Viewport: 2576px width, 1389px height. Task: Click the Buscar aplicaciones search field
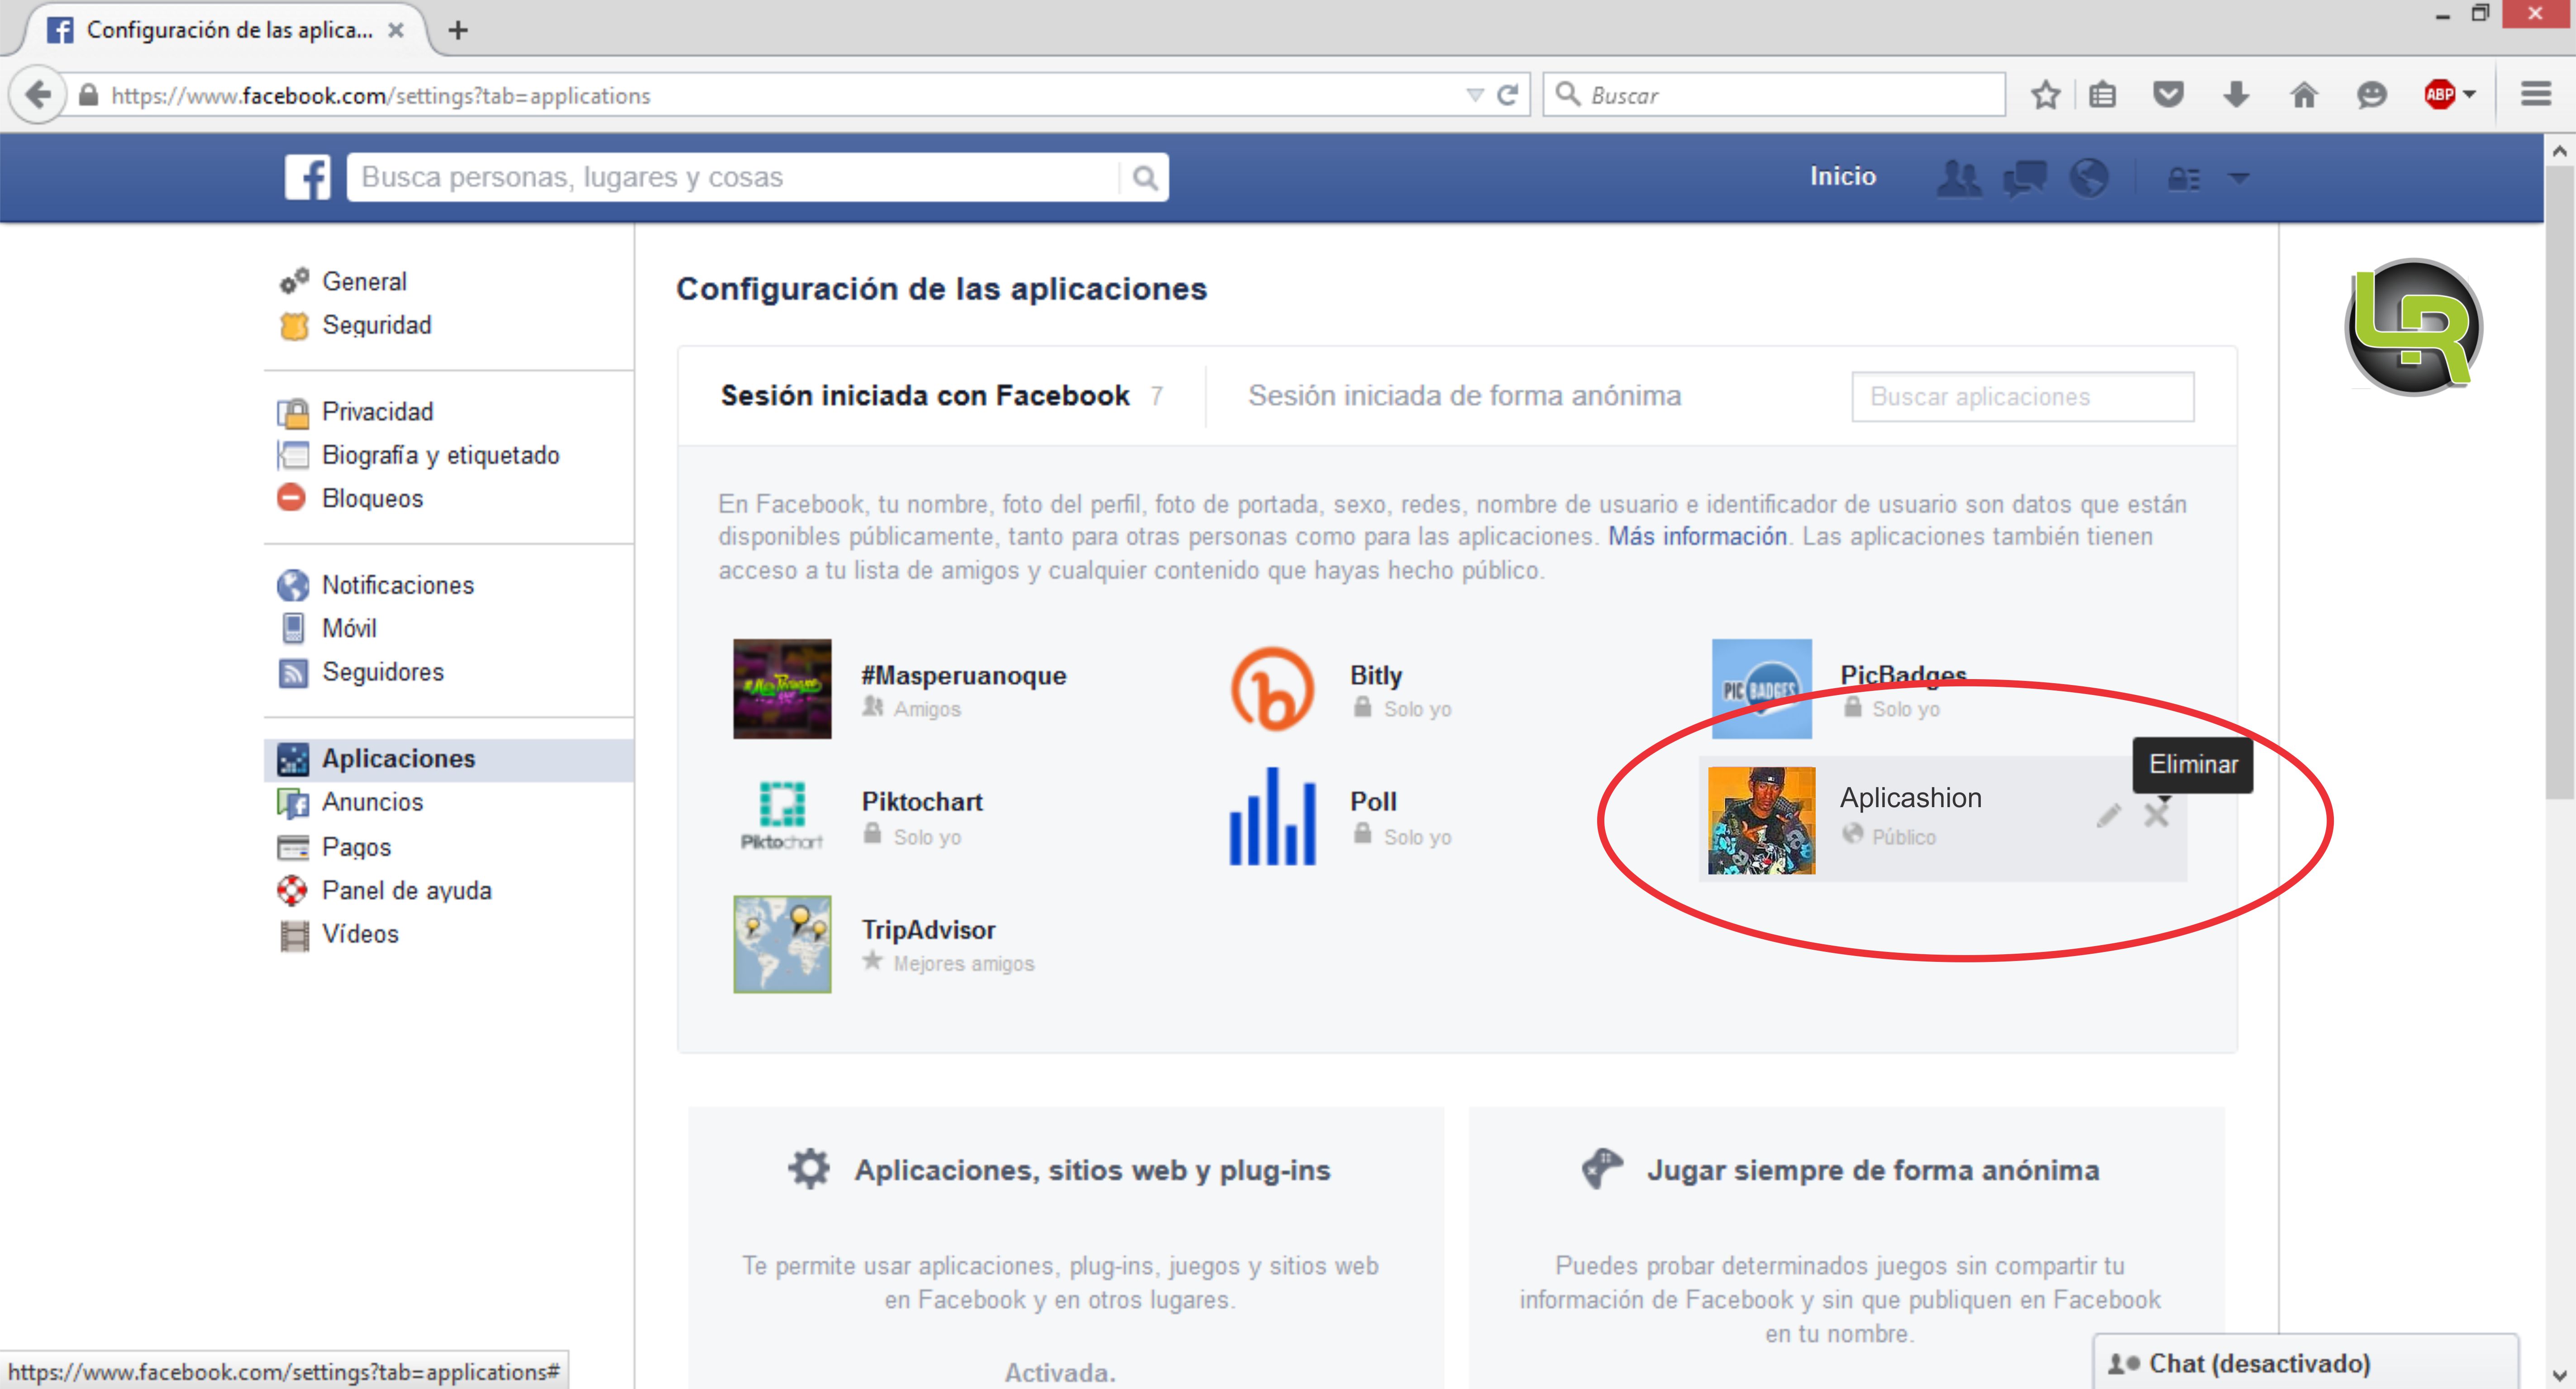(x=2023, y=397)
